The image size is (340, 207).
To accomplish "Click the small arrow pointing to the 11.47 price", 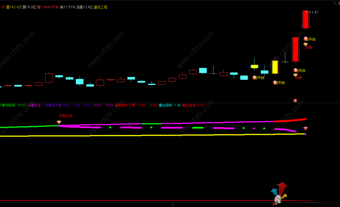I will [307, 12].
